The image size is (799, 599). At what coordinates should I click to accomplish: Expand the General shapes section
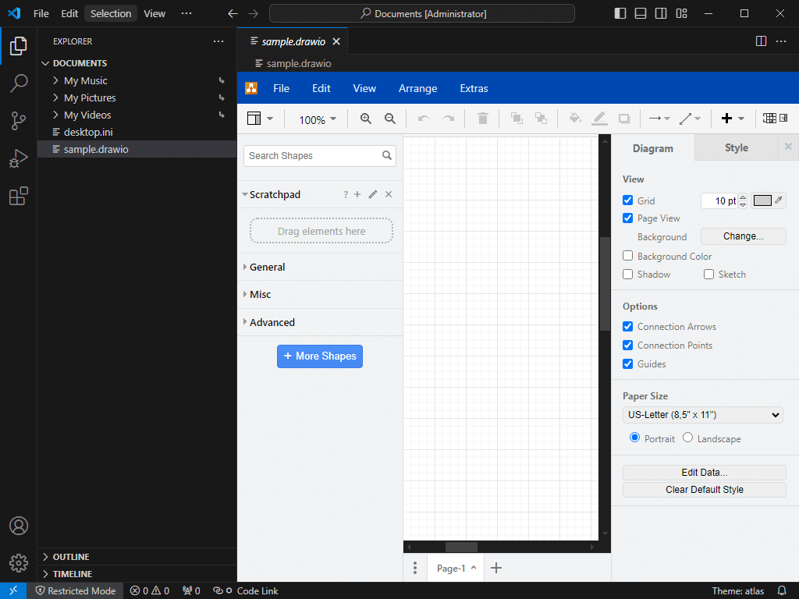tap(320, 267)
